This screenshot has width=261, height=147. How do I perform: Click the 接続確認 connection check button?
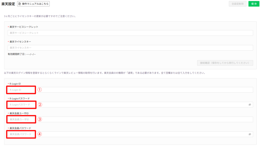point(225,63)
